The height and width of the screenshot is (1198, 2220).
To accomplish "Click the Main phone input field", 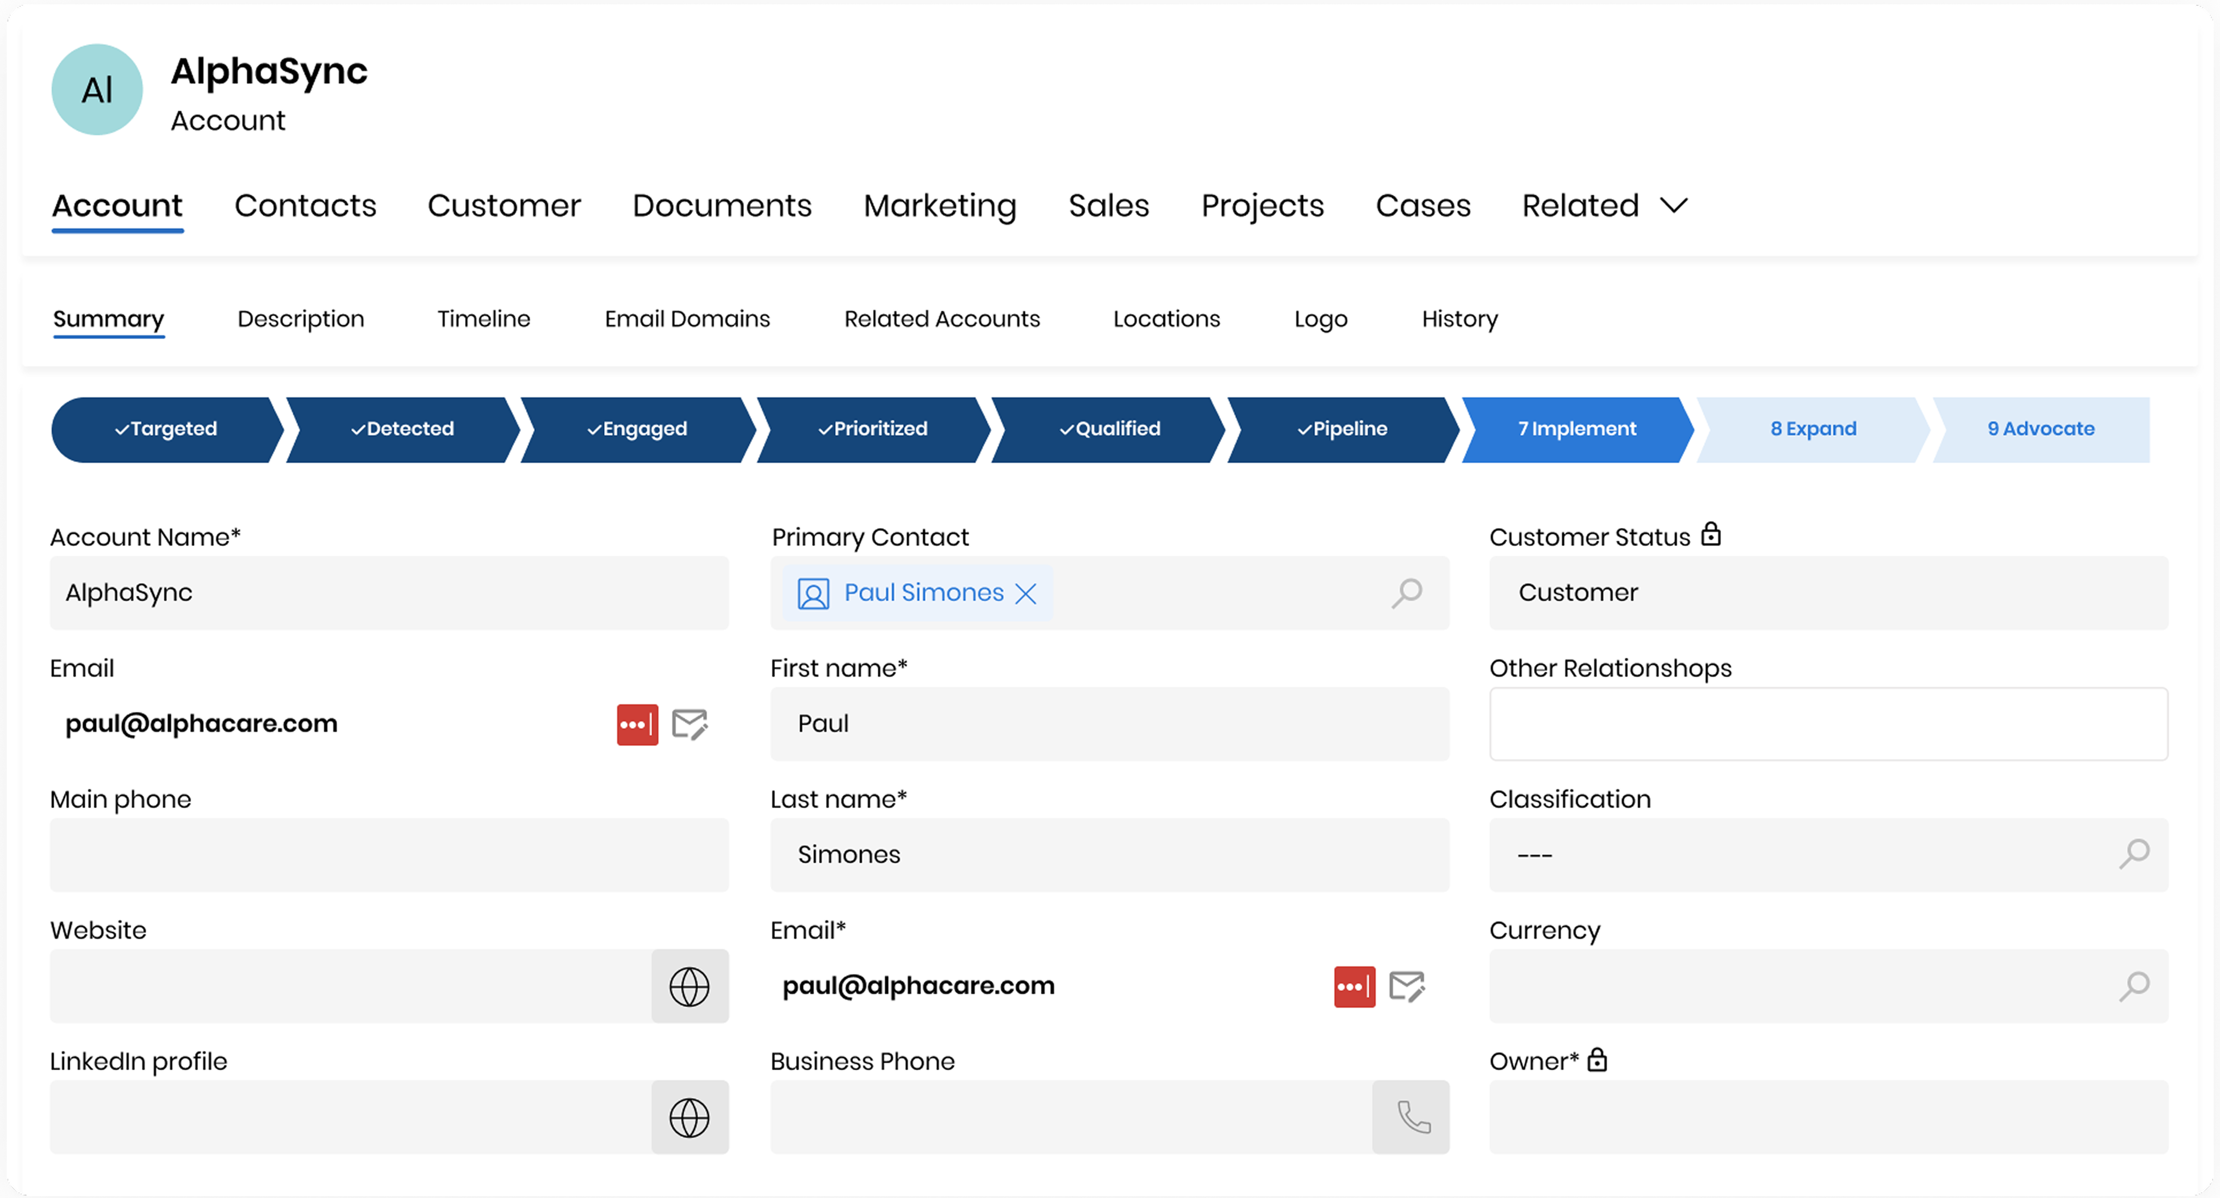I will tap(389, 855).
